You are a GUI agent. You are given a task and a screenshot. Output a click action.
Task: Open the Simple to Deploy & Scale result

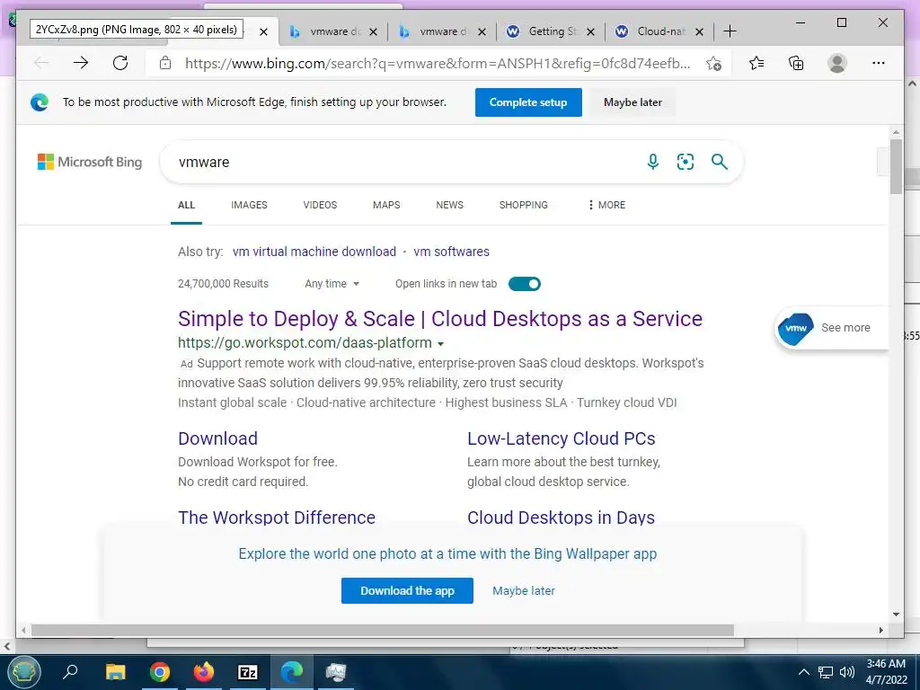[x=440, y=319]
